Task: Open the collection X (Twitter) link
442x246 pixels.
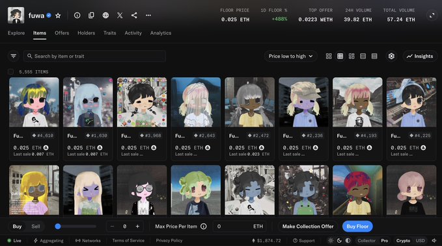Action: click(x=120, y=15)
